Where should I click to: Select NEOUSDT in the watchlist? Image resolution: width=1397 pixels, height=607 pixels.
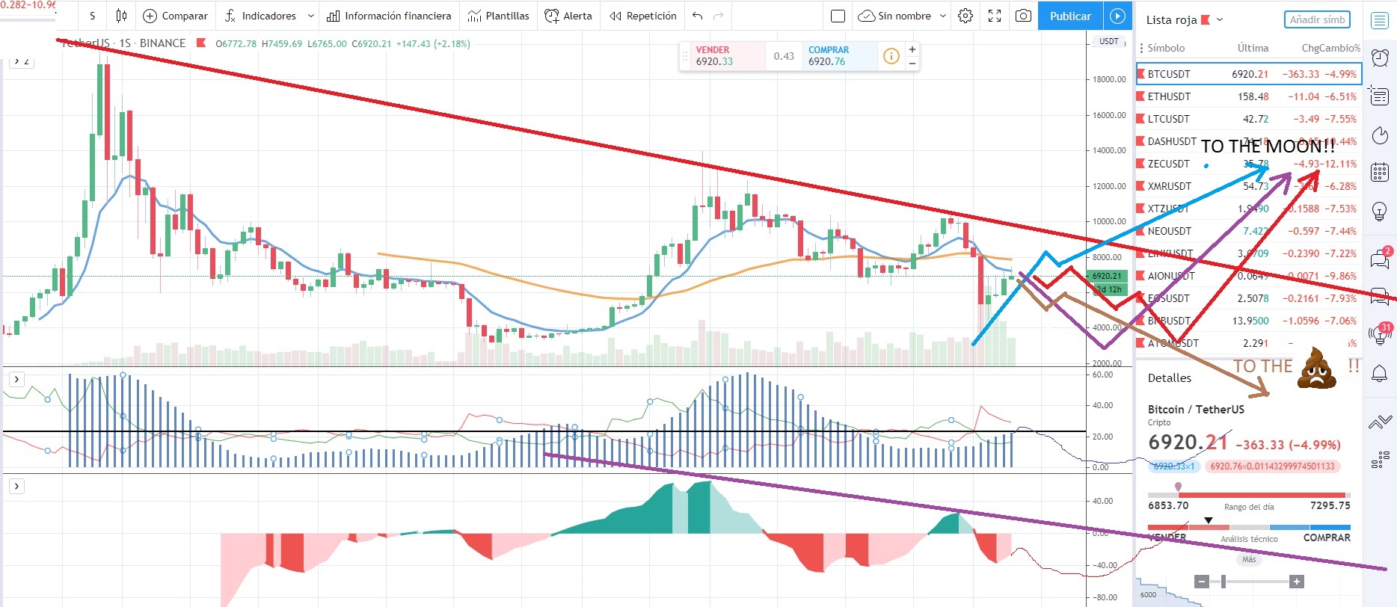click(1249, 231)
